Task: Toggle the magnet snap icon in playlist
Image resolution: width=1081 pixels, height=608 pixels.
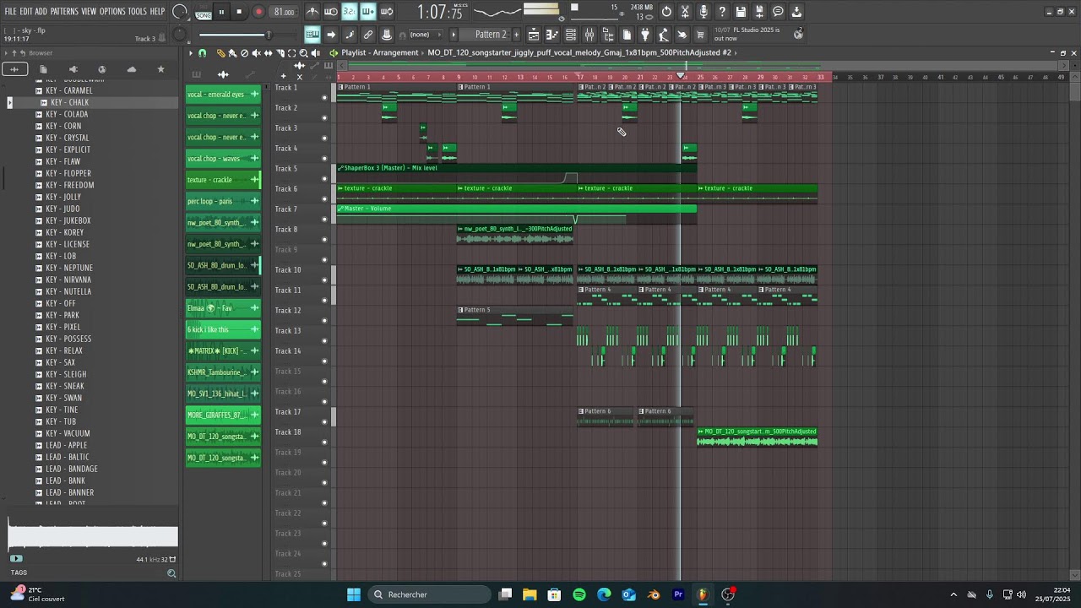Action: click(x=202, y=53)
